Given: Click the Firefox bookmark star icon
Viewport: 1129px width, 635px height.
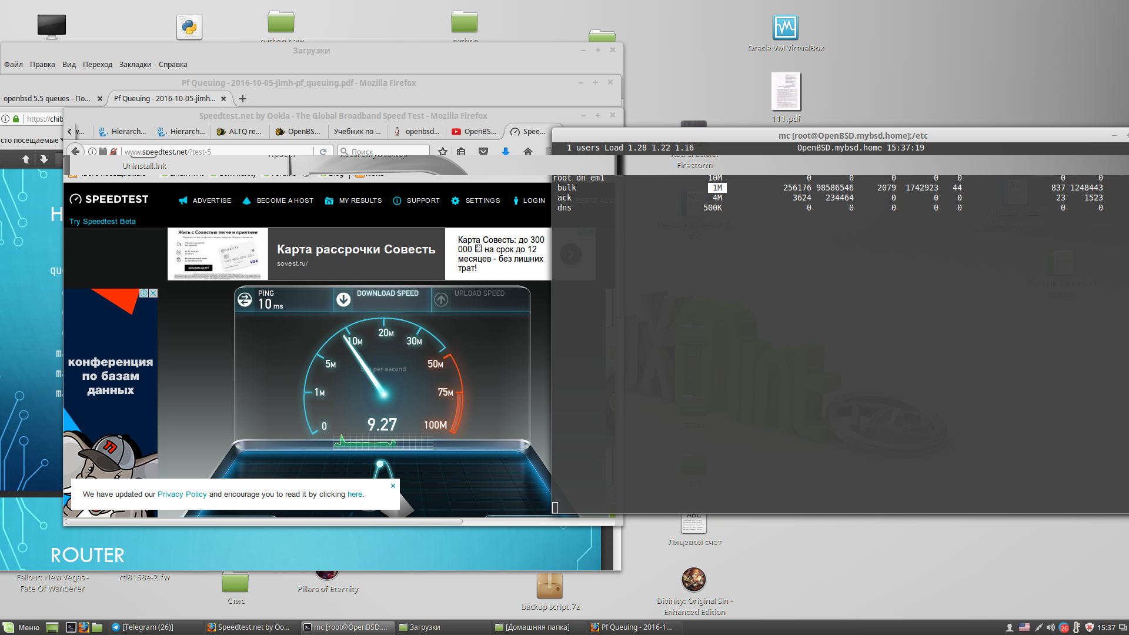Looking at the screenshot, I should click(443, 152).
